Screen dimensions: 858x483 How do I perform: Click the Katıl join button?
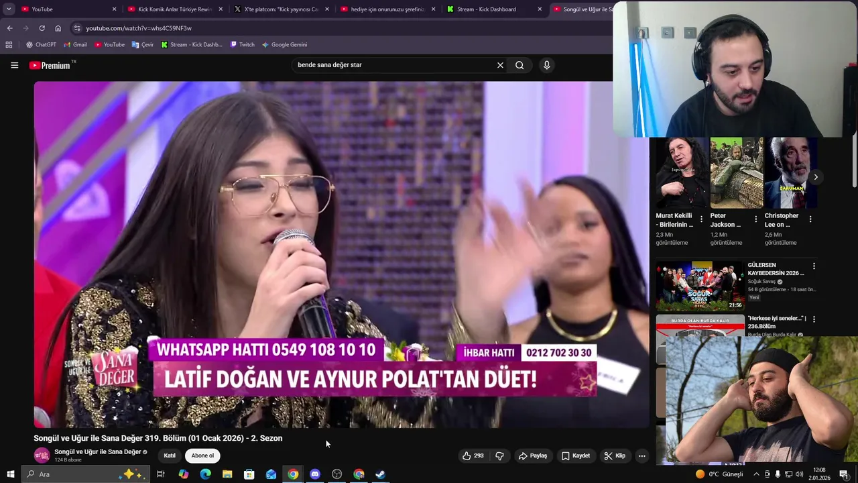click(170, 455)
